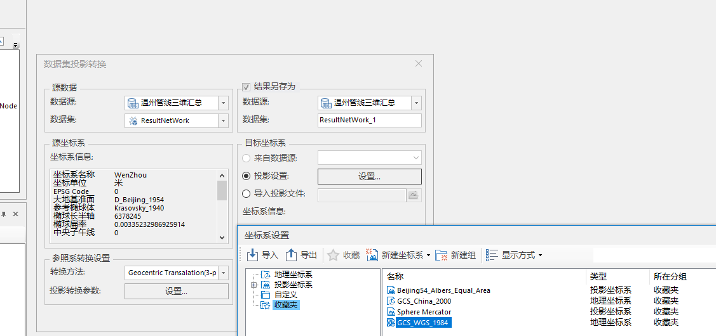Select the 导入投影文件 radio button

(246, 194)
